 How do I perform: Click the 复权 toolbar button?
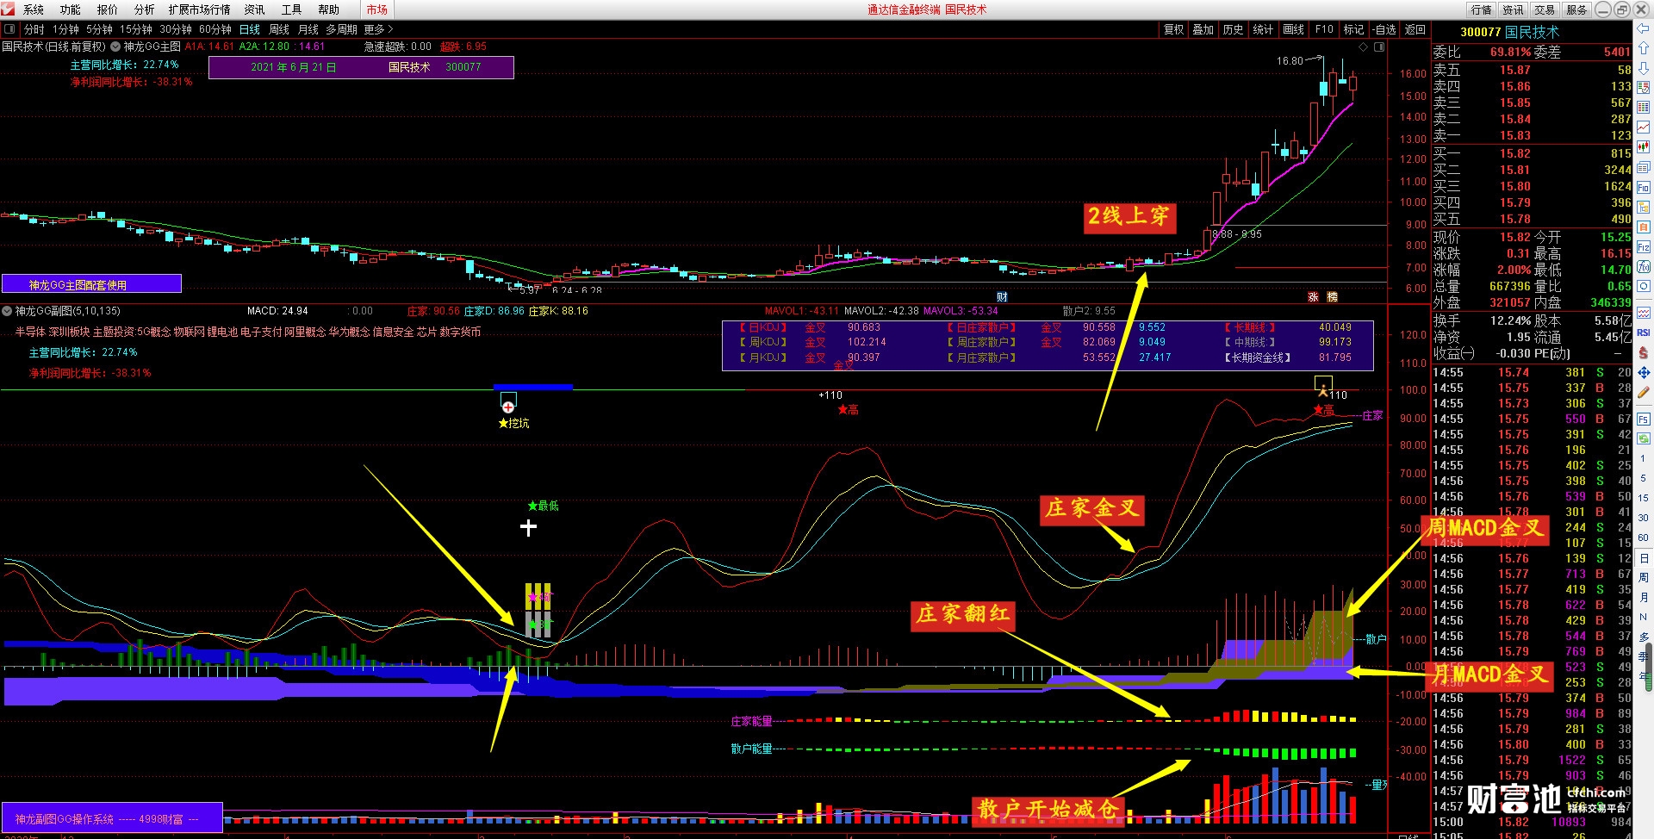point(1173,29)
